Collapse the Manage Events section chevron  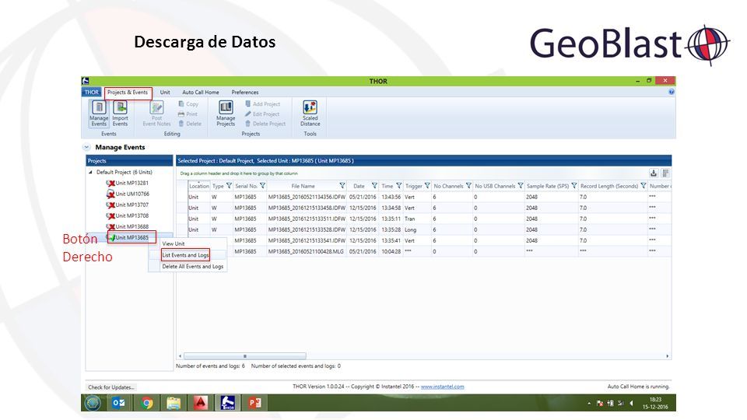pyautogui.click(x=86, y=147)
